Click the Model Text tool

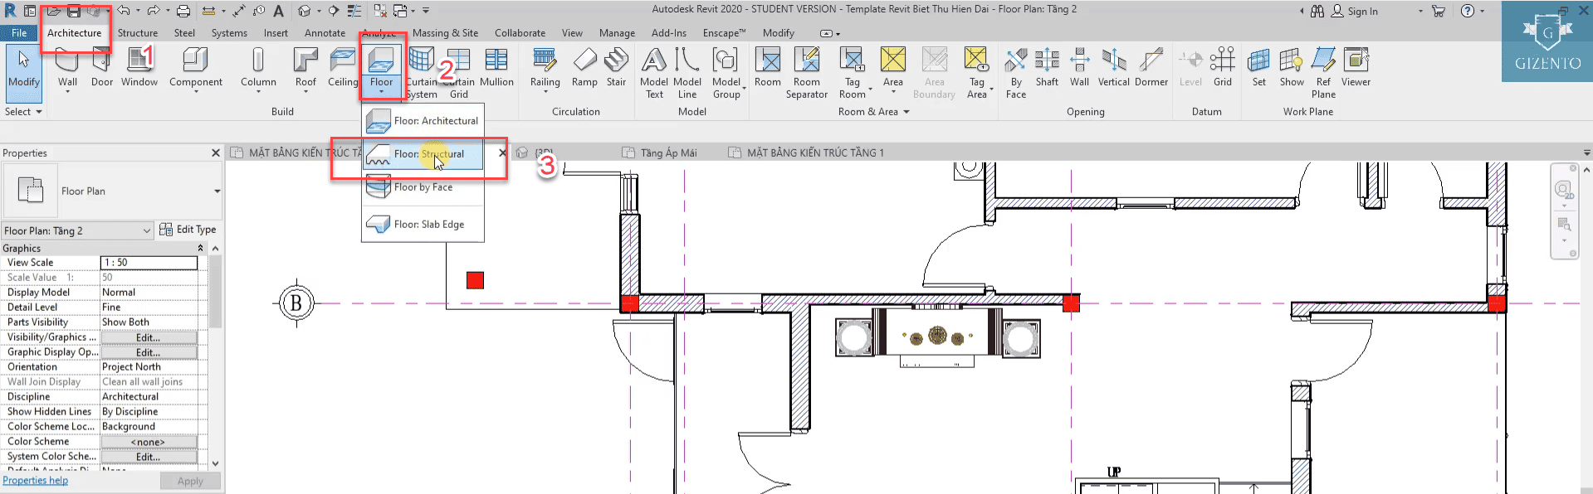654,73
